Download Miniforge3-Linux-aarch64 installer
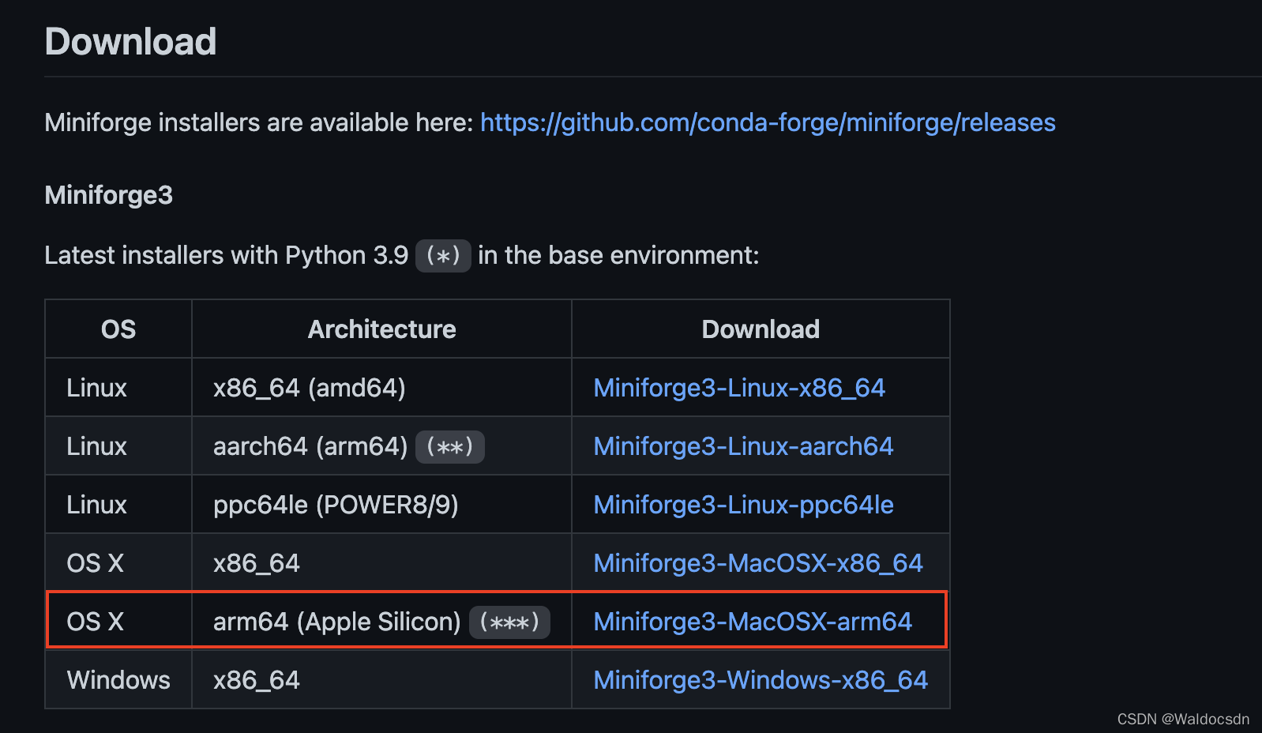 click(743, 446)
